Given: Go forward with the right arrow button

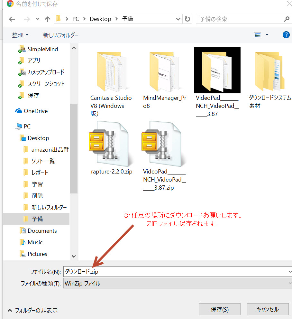Looking at the screenshot, I should pyautogui.click(x=27, y=19).
